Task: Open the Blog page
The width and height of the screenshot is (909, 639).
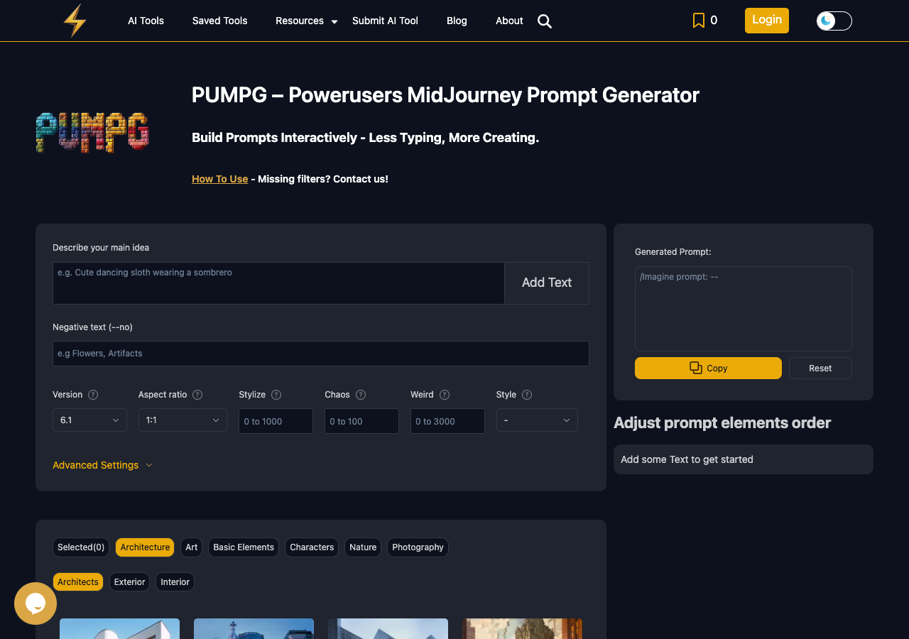Action: (457, 21)
